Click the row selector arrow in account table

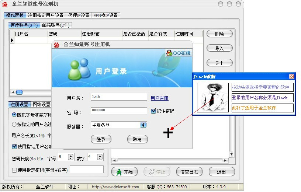(12, 40)
